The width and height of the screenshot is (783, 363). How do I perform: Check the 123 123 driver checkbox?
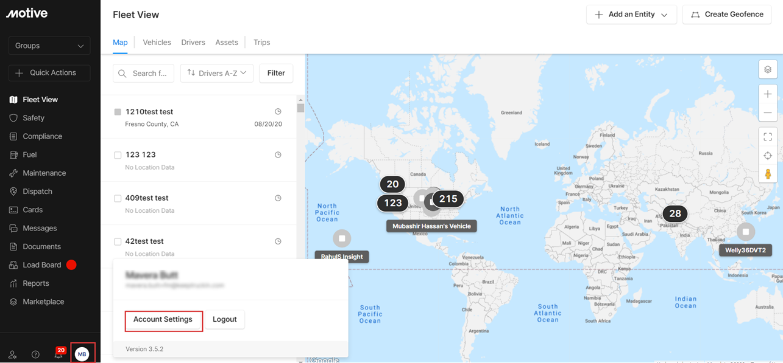point(118,155)
